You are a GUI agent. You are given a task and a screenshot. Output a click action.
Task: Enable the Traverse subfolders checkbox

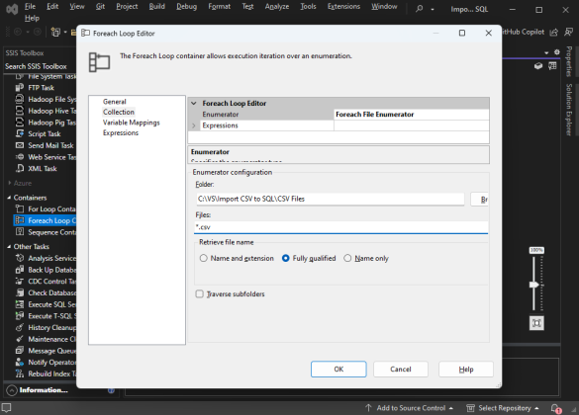click(x=199, y=293)
